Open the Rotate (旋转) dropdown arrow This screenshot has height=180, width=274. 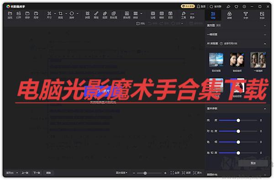pyautogui.click(x=78, y=13)
